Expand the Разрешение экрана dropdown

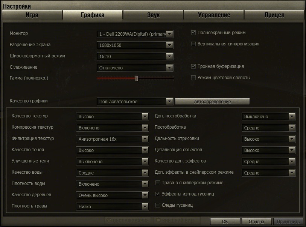135,45
